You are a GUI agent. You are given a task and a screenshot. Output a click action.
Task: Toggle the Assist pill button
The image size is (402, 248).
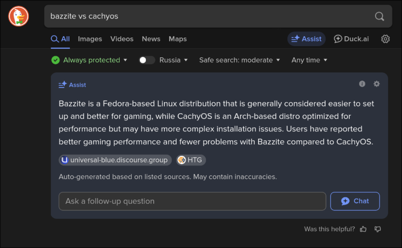pos(307,39)
